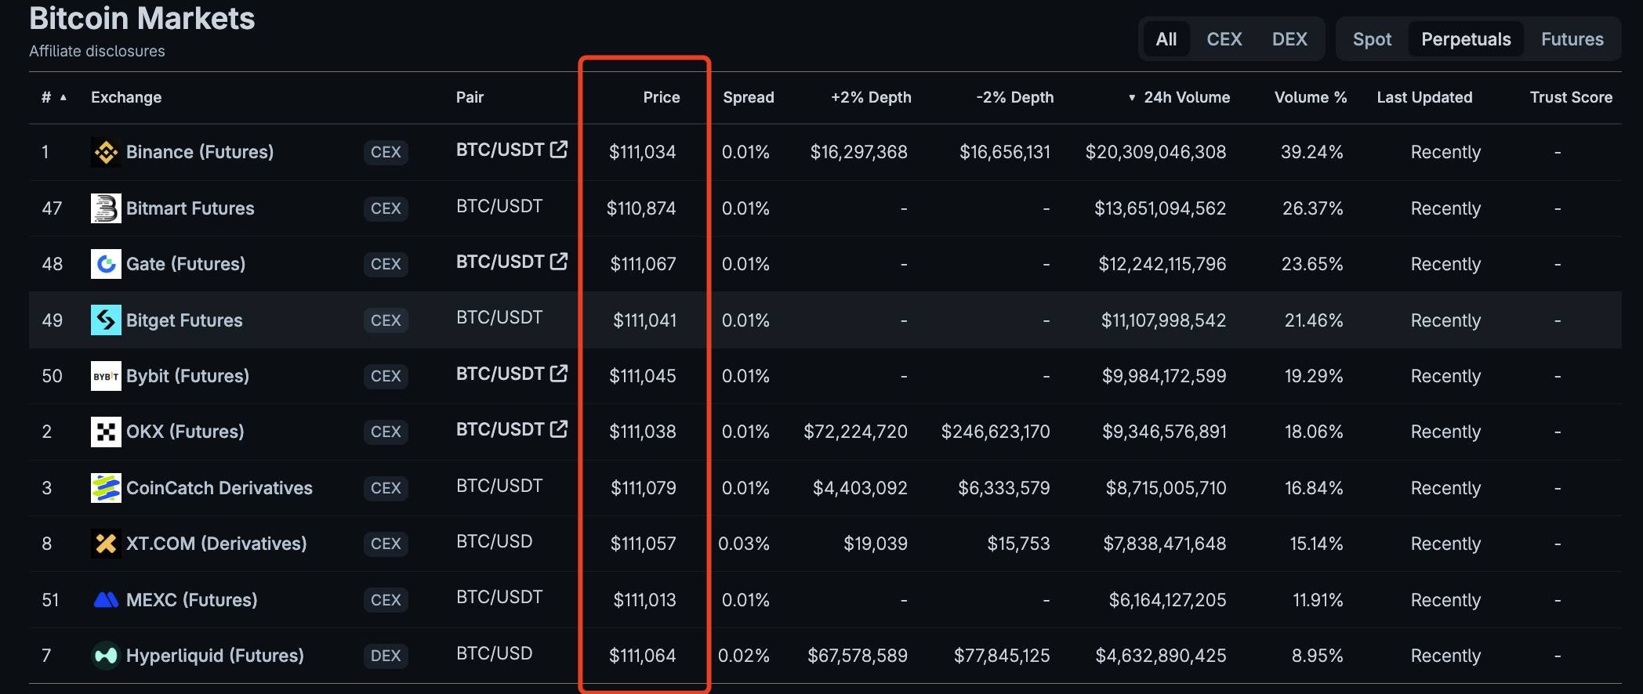
Task: Sort table by the # rank column
Action: (x=47, y=97)
